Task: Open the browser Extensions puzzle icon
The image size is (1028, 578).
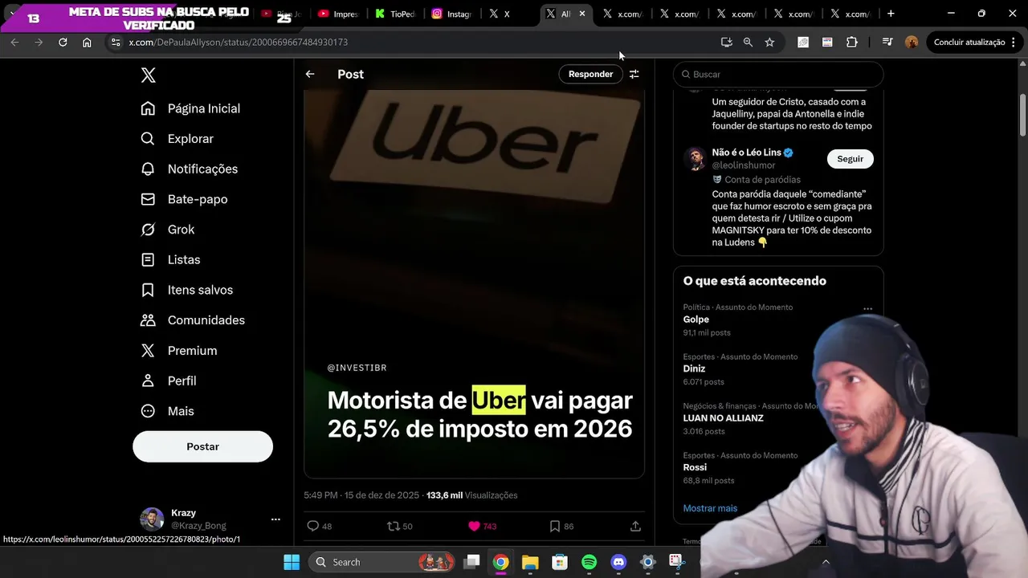Action: (x=852, y=42)
